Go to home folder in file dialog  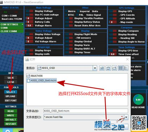pos(108,68)
